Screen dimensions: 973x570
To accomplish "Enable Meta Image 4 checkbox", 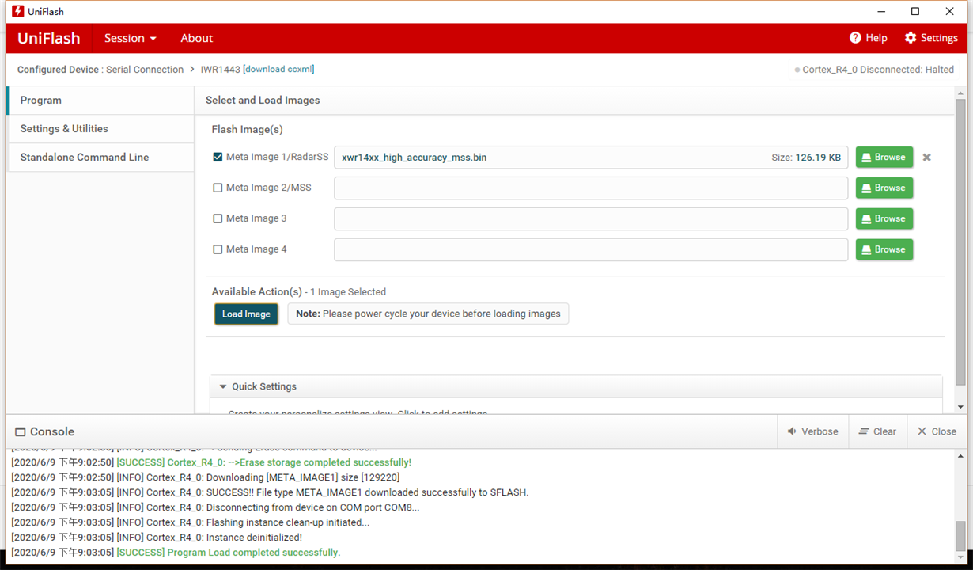I will point(218,249).
